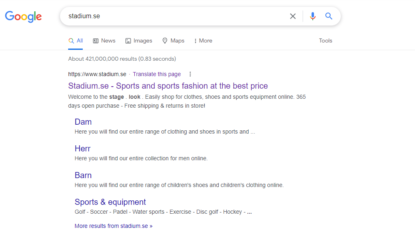Image resolution: width=415 pixels, height=238 pixels.
Task: Click the About 421,000,000 results text
Action: point(122,59)
